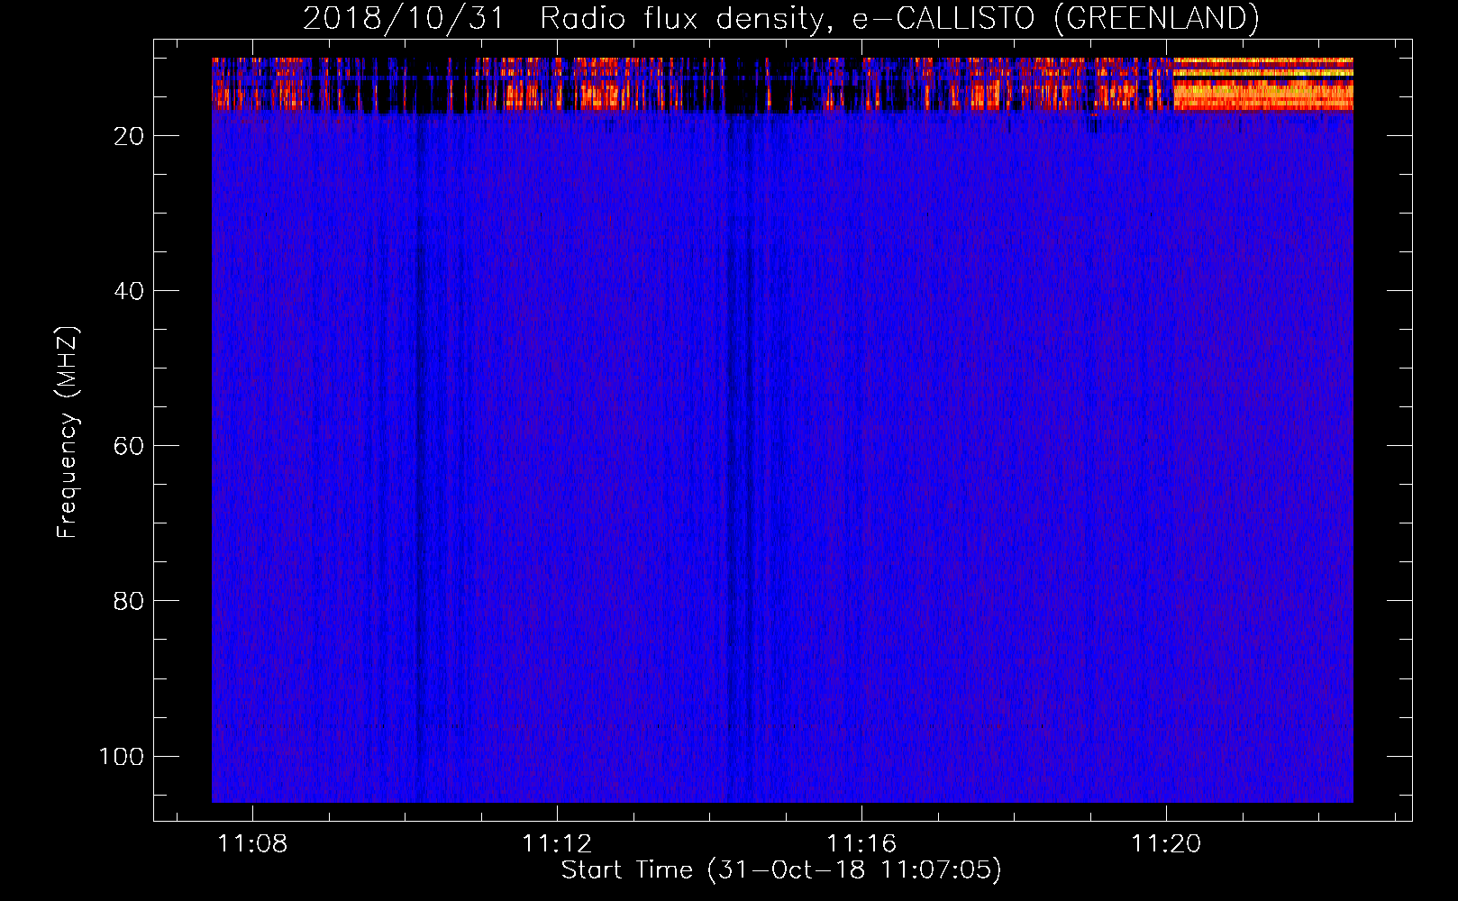Click the frequency tick label '20'
Image resolution: width=1458 pixels, height=901 pixels.
[x=129, y=136]
